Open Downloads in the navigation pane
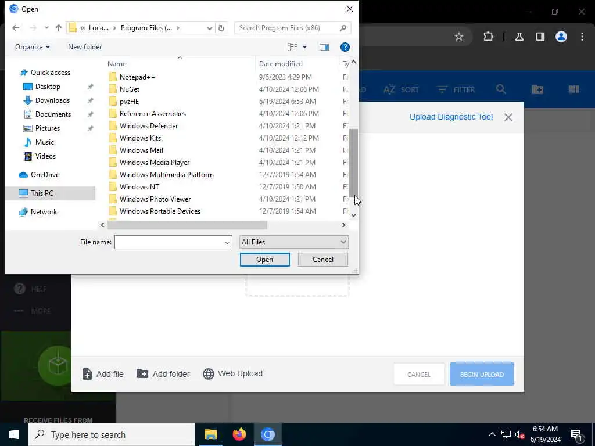This screenshot has height=446, width=595. point(52,100)
